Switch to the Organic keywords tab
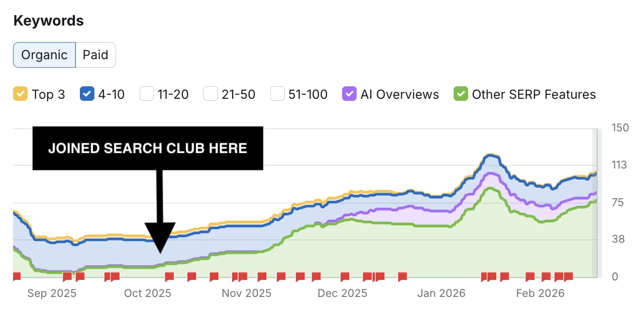The image size is (644, 310). [44, 55]
